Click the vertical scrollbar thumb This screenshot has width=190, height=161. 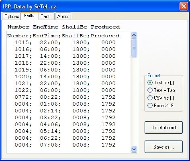click(134, 48)
